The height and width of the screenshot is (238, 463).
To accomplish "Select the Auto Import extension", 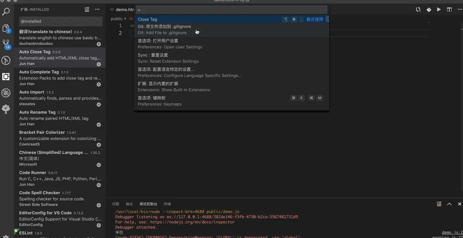I will tap(60, 98).
